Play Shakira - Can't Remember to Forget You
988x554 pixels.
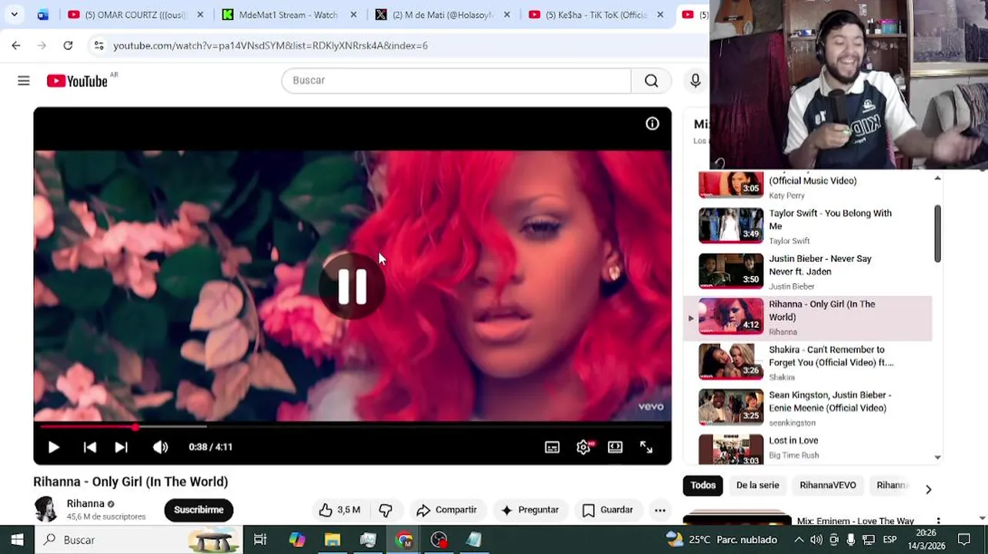coord(808,362)
